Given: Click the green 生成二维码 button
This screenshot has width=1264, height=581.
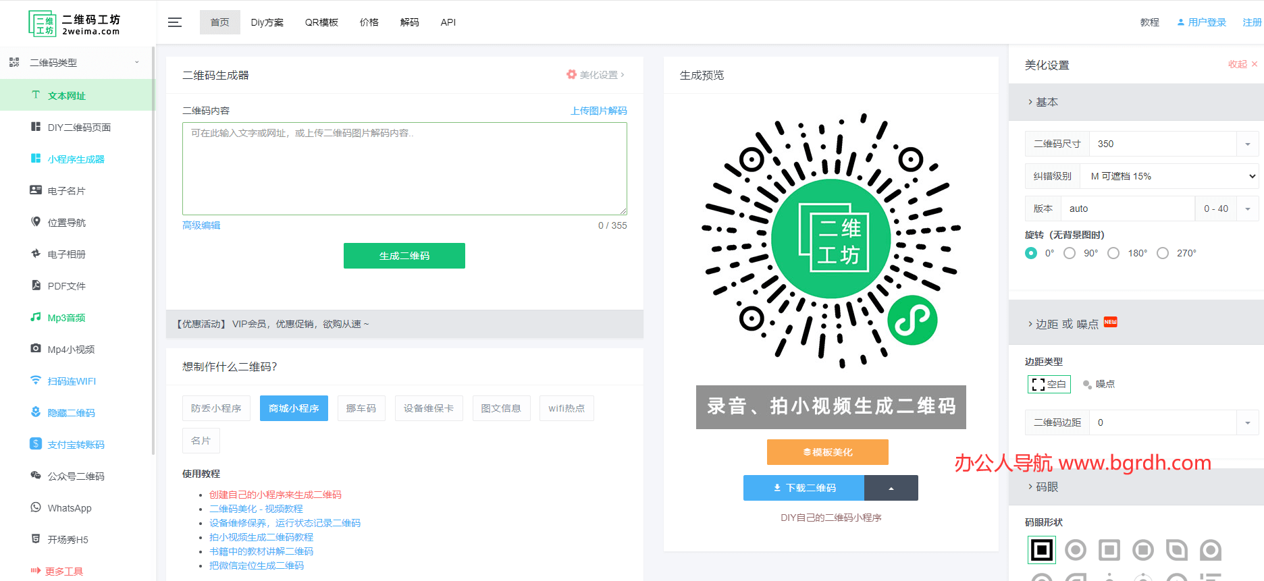Looking at the screenshot, I should (404, 256).
